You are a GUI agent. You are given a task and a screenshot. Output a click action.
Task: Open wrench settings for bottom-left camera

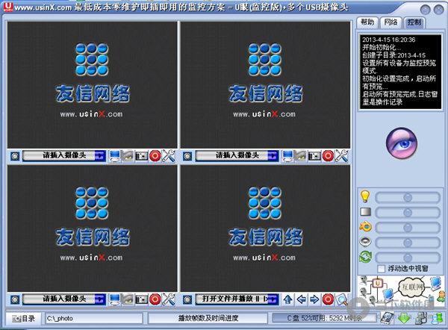169,299
